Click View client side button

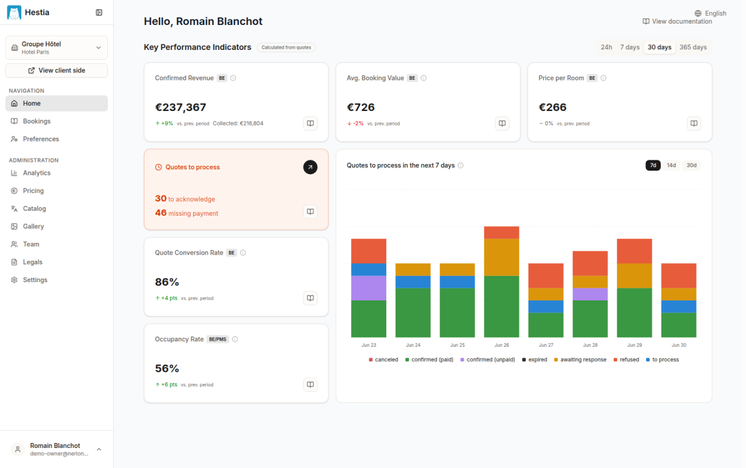click(57, 71)
